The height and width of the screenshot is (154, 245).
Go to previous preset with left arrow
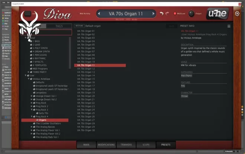click(99, 14)
